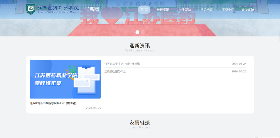Click the 2024-08-22 date of service platform
280x138 pixels.
click(x=239, y=71)
